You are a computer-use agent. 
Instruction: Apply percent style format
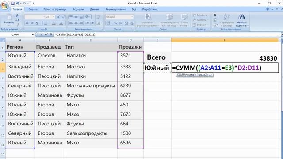click(115, 23)
